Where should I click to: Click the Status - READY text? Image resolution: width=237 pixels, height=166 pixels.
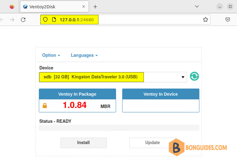click(55, 121)
